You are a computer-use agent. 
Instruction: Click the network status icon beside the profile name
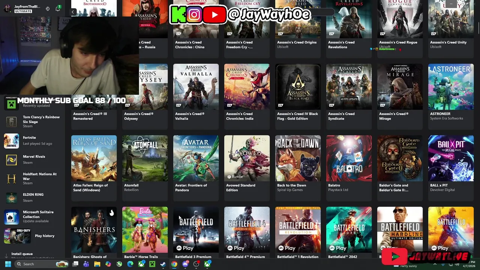pyautogui.click(x=48, y=9)
